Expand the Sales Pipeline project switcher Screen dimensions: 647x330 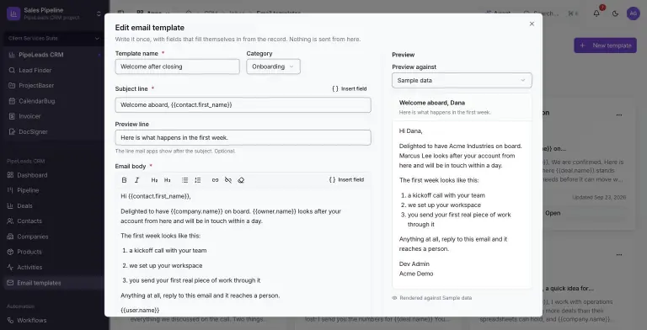pos(99,13)
